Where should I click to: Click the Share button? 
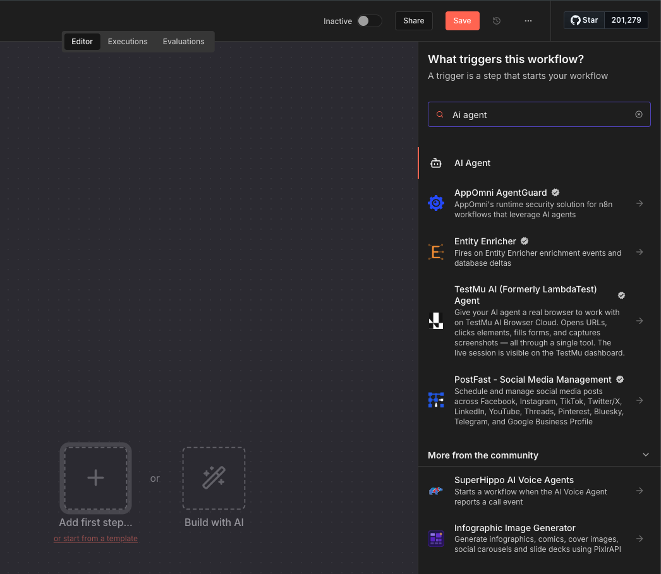413,21
